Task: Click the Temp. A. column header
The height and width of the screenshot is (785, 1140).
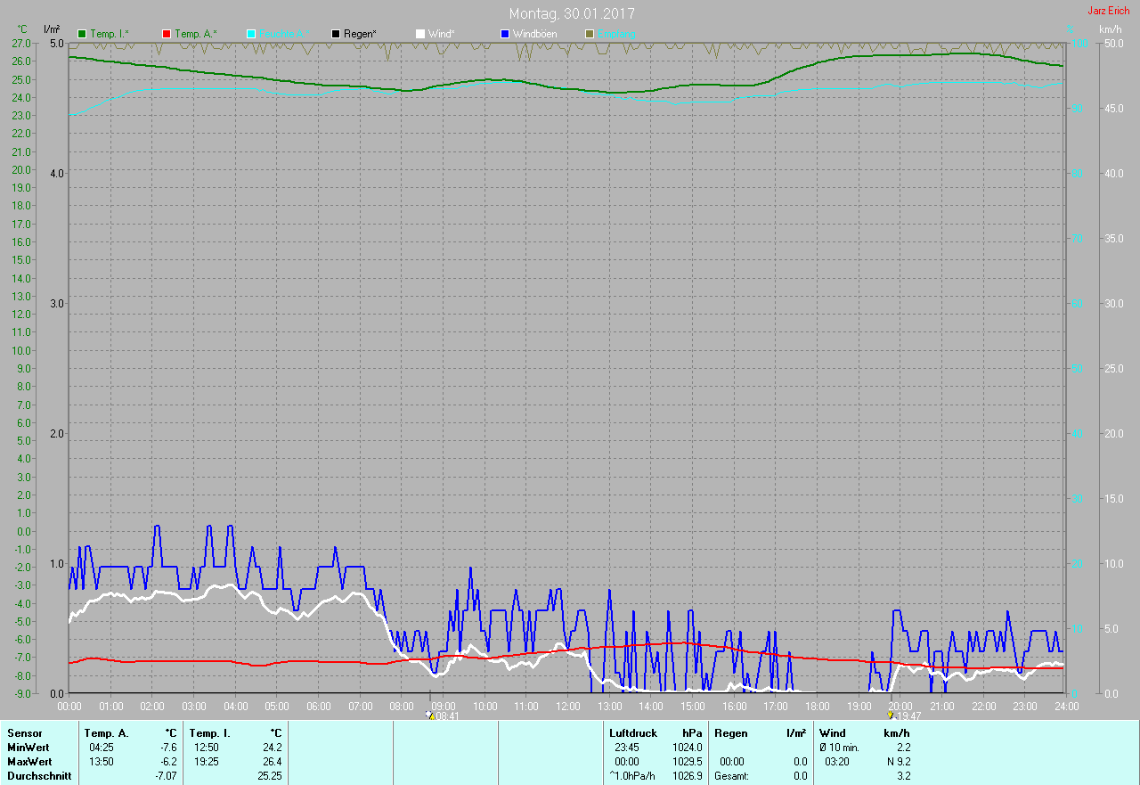Action: (x=106, y=733)
